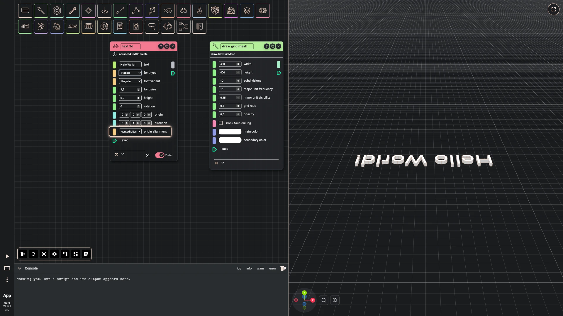This screenshot has width=563, height=316.
Task: Open the bubbles category icon
Action: (41, 27)
